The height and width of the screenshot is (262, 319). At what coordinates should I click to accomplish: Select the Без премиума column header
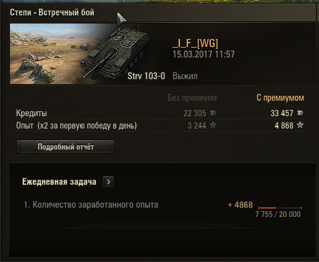[x=192, y=98]
